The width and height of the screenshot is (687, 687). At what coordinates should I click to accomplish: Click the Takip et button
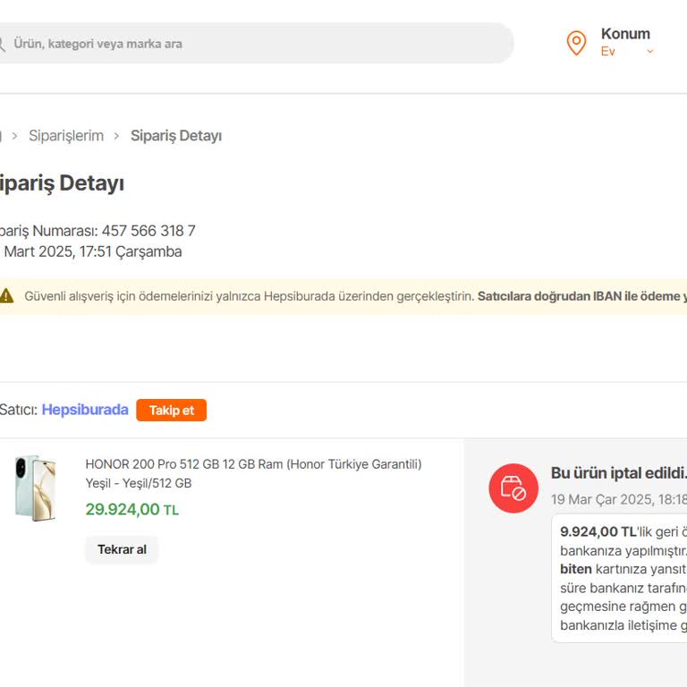click(x=172, y=410)
